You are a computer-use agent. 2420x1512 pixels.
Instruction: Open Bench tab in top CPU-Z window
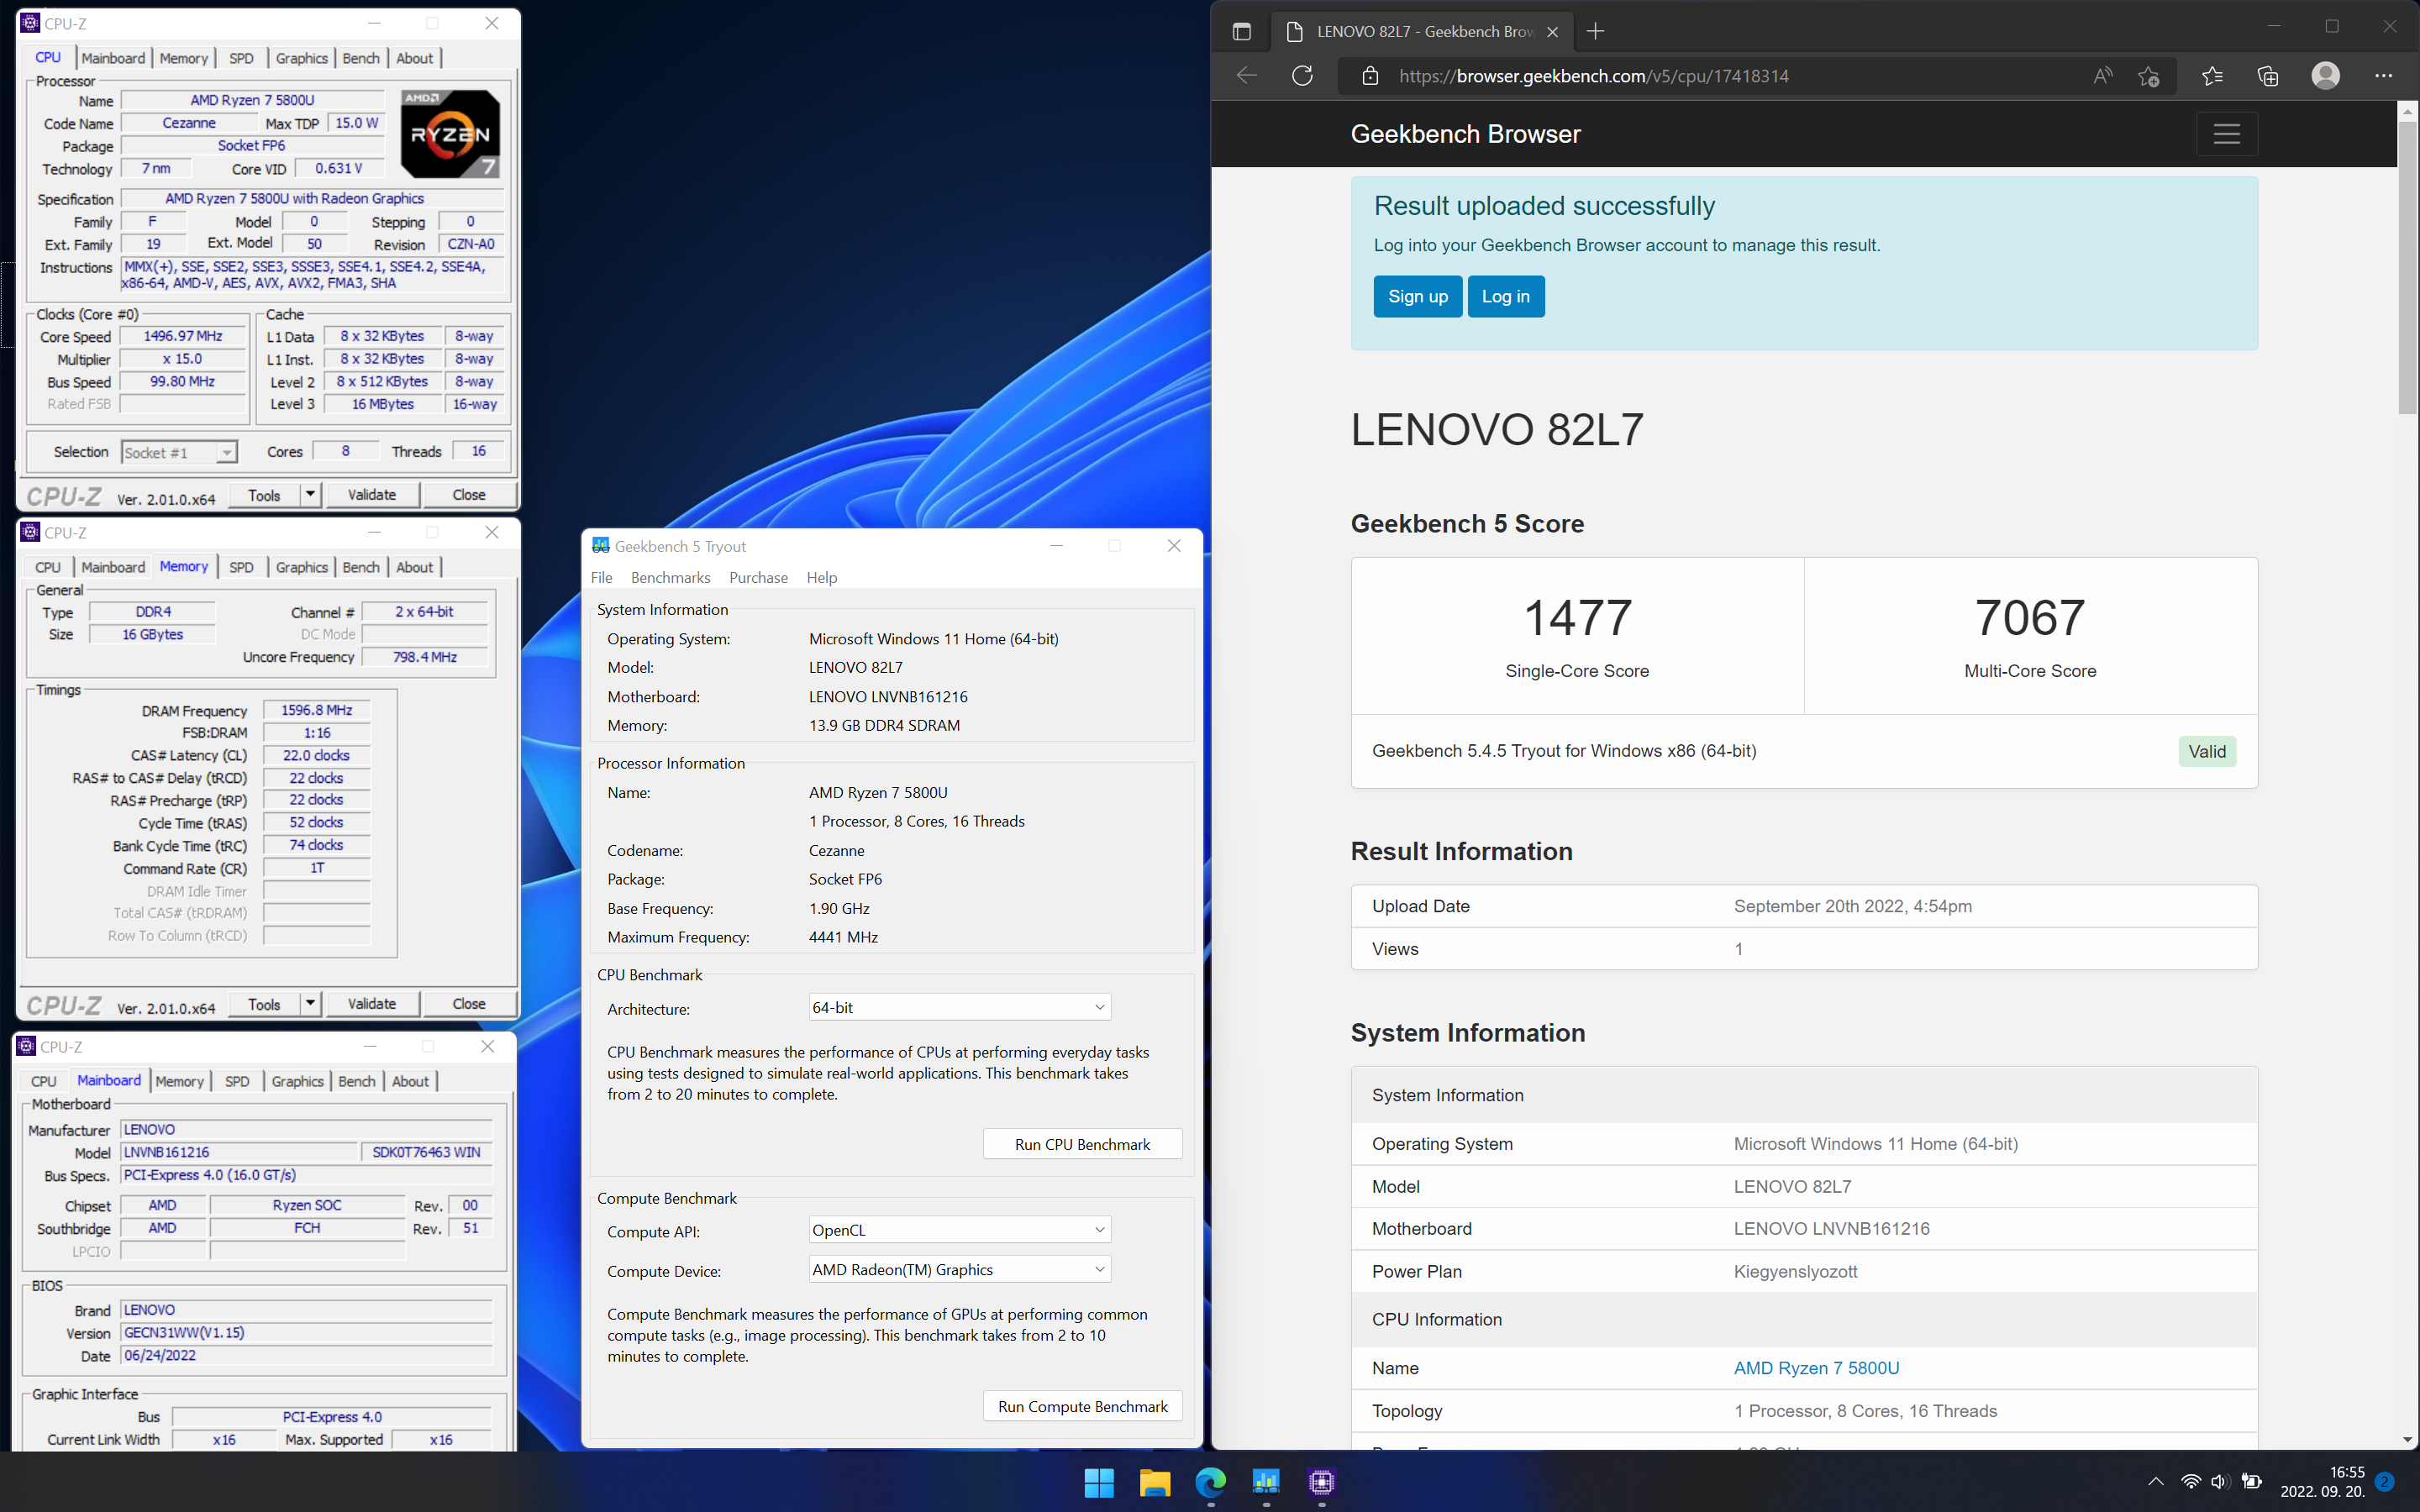tap(361, 58)
